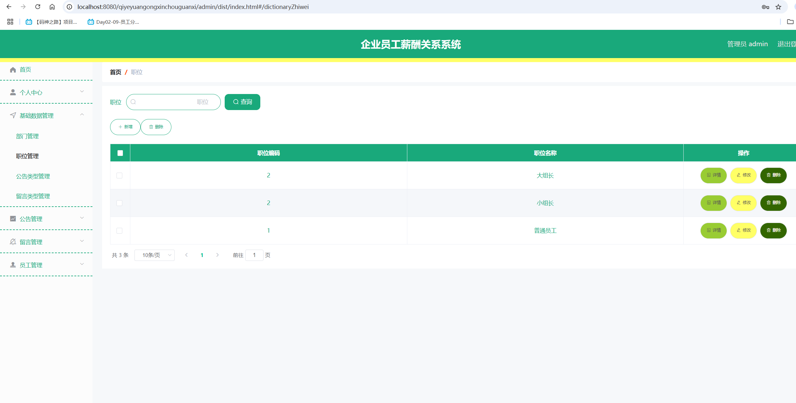The image size is (796, 403).
Task: Click the 职位 search input field
Action: [x=173, y=102]
